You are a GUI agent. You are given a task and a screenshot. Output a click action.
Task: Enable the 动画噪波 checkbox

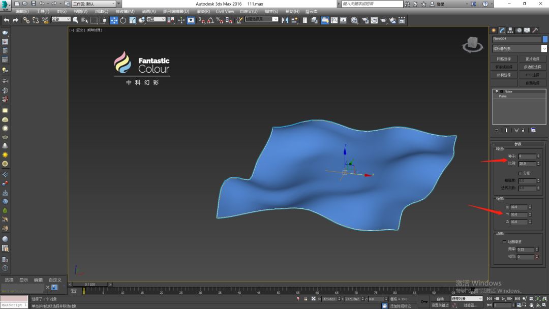click(504, 242)
